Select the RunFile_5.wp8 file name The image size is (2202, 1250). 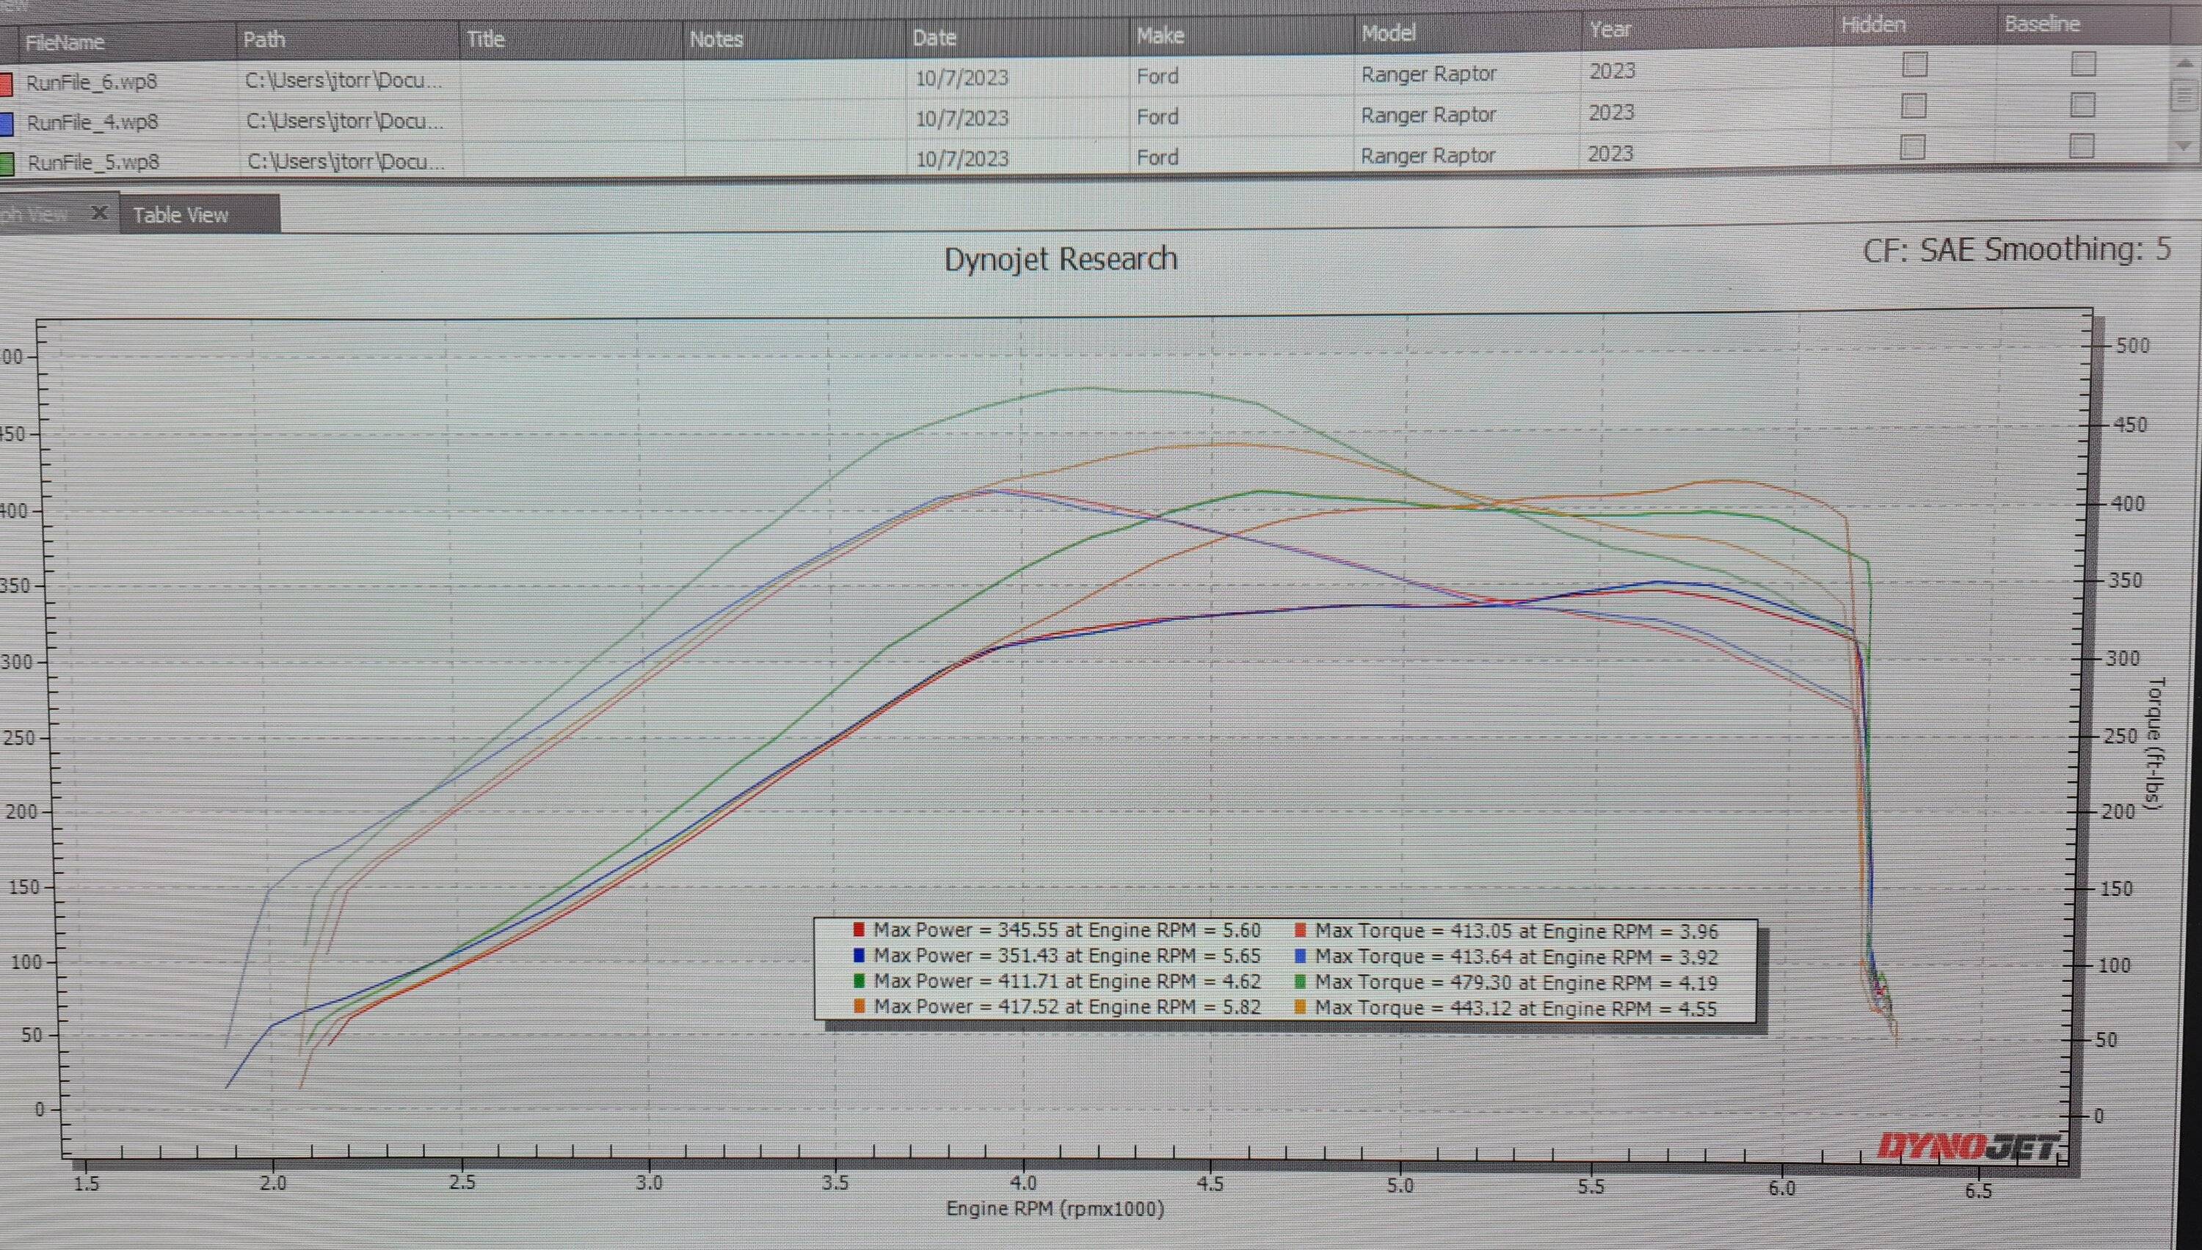tap(94, 162)
